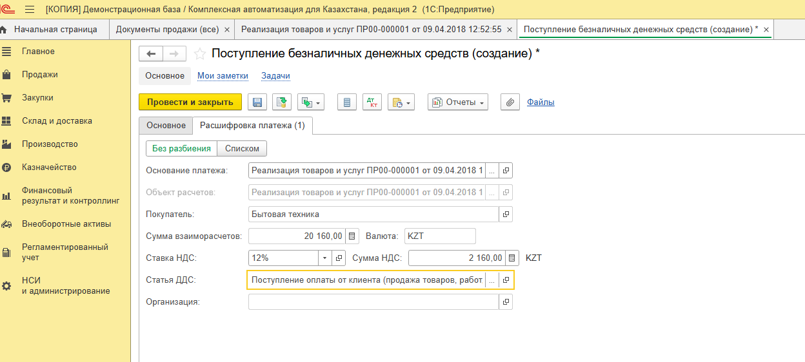Open the Дт/Кт accounting entries icon

[372, 102]
